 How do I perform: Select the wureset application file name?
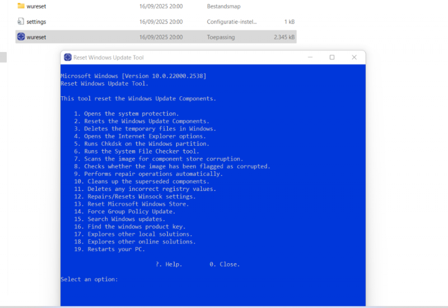36,37
